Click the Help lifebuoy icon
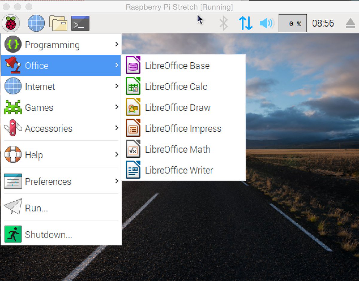The image size is (359, 281). [x=13, y=154]
